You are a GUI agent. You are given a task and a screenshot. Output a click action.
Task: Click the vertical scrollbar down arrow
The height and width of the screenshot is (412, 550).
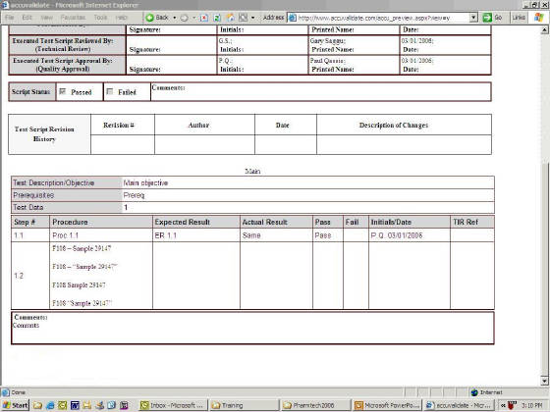(544, 381)
